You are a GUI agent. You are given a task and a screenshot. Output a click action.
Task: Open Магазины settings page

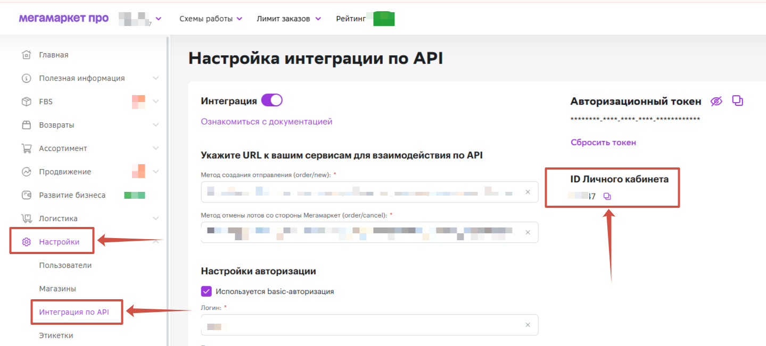tap(57, 289)
